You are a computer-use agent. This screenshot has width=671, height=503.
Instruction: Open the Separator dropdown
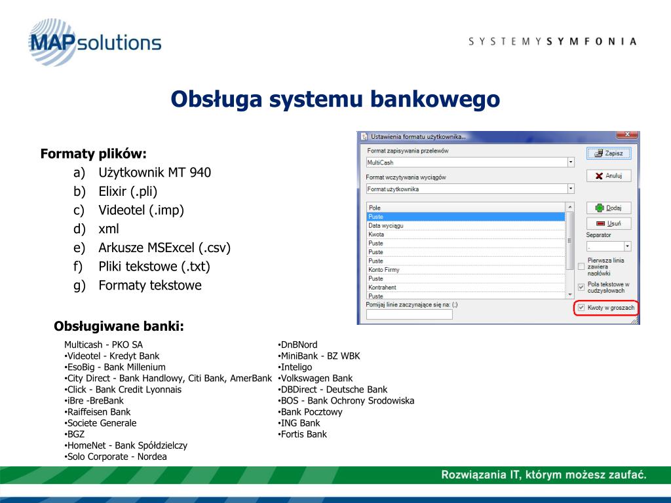627,246
